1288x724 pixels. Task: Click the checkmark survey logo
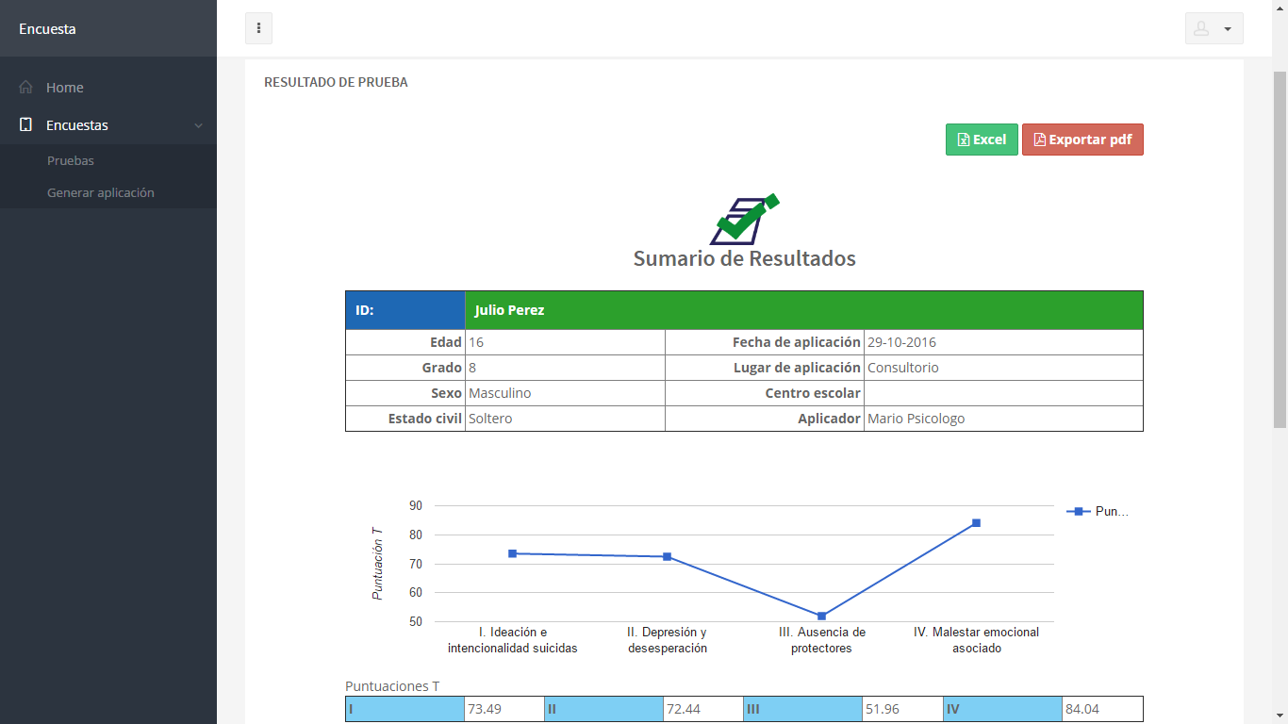point(744,219)
